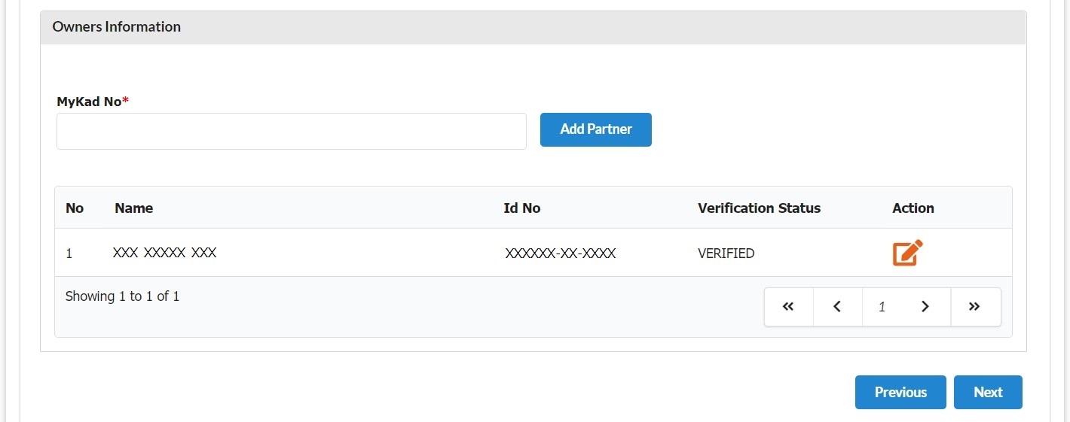This screenshot has width=1070, height=422.
Task: Click the blue Previous button
Action: 900,393
